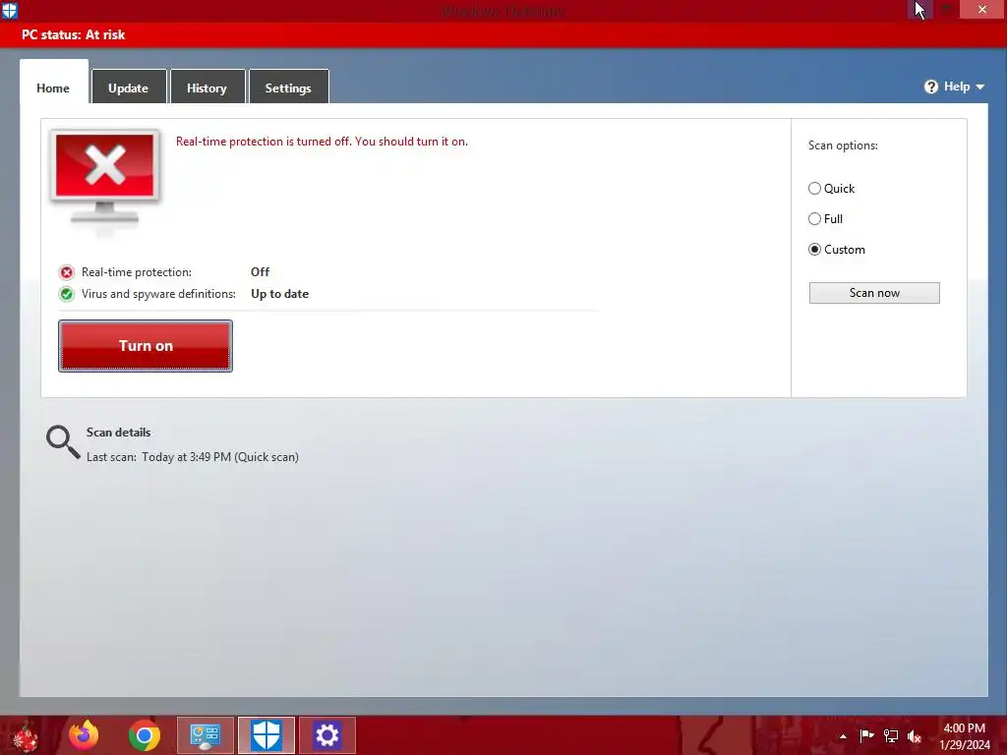Expand the Help dropdown arrow
The width and height of the screenshot is (1007, 755).
(980, 87)
